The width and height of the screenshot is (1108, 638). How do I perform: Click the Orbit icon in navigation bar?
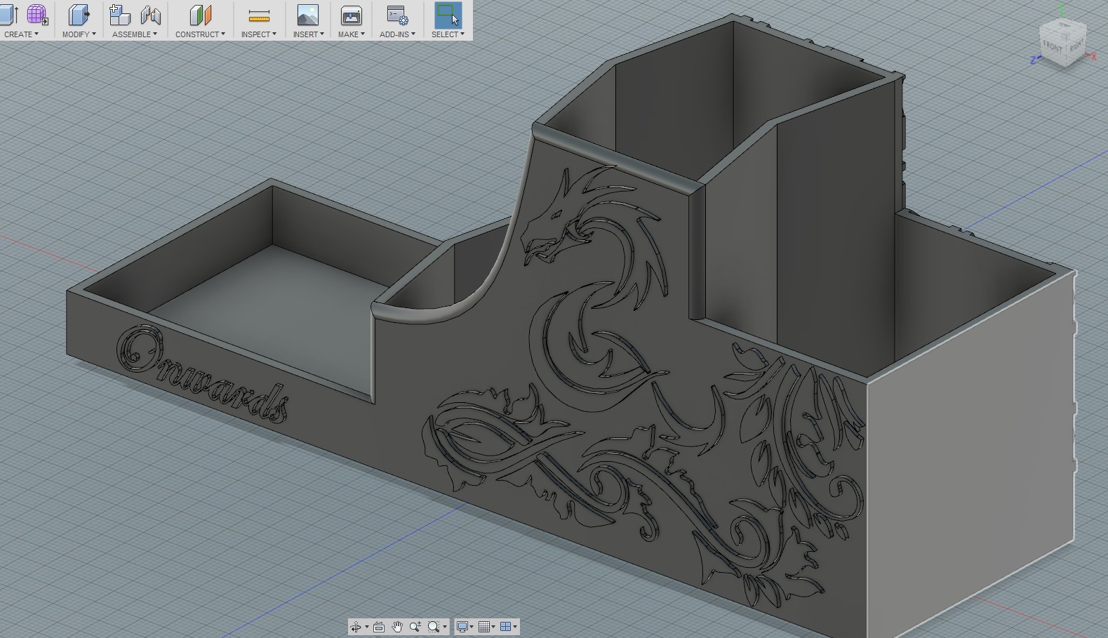tap(356, 627)
